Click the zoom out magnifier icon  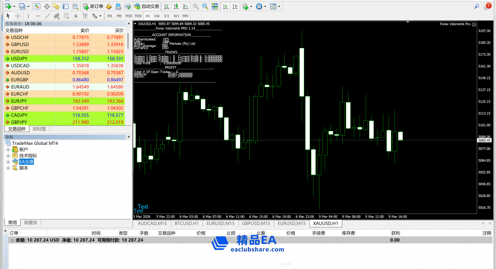coord(205,6)
